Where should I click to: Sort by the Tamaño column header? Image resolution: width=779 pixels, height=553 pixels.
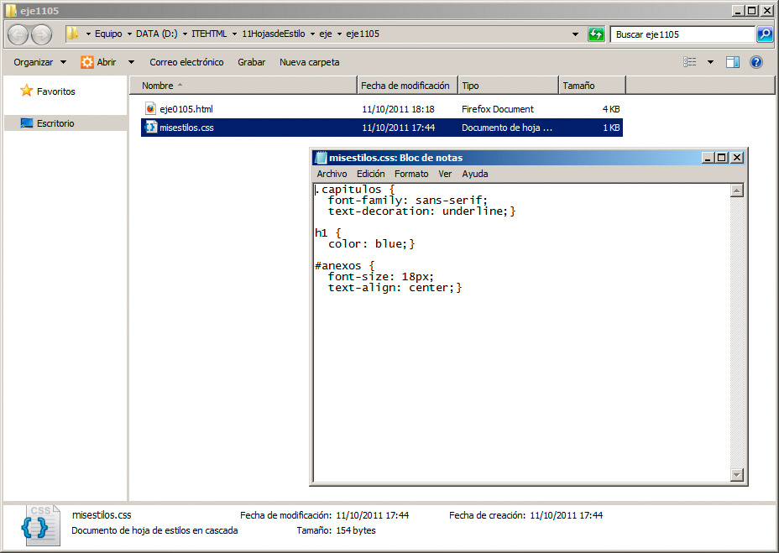(592, 86)
